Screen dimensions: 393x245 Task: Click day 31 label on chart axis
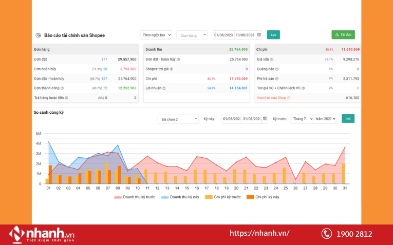(345, 188)
